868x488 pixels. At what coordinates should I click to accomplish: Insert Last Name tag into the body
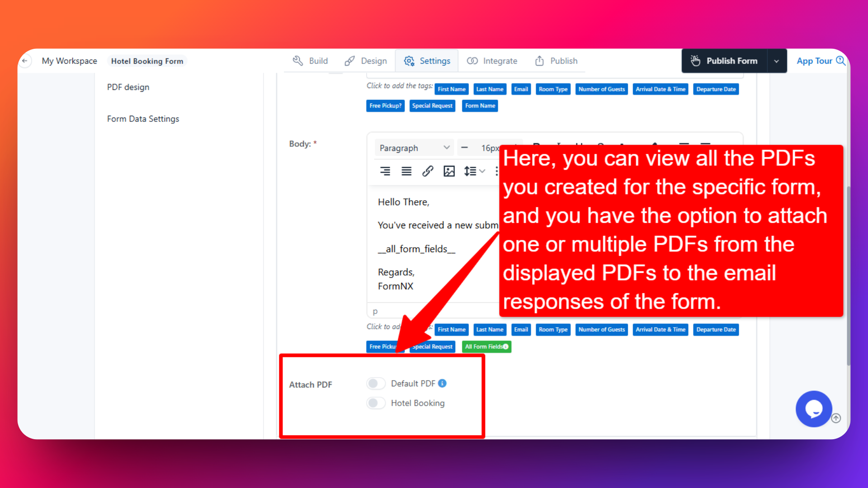click(490, 329)
